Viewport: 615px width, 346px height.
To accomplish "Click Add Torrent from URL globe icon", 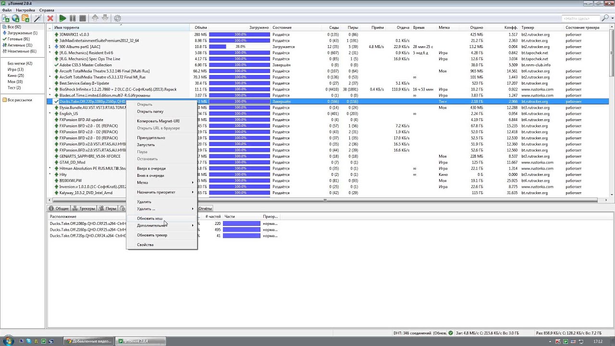I will pos(15,18).
